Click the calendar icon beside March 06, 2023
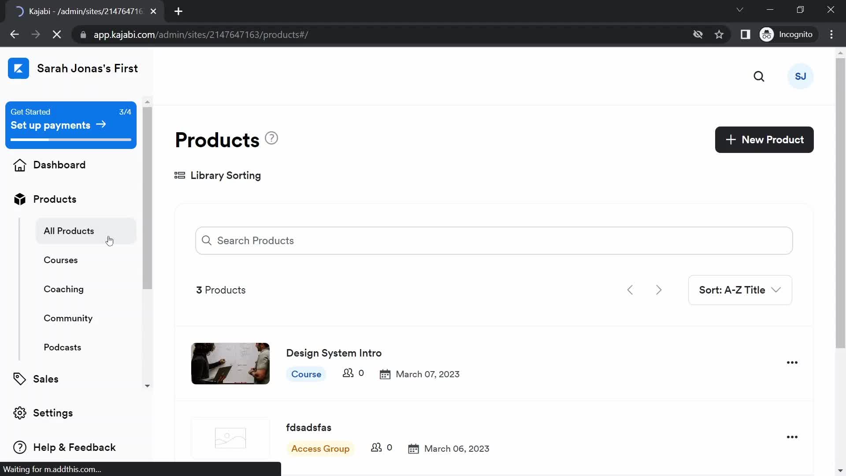 click(x=413, y=449)
